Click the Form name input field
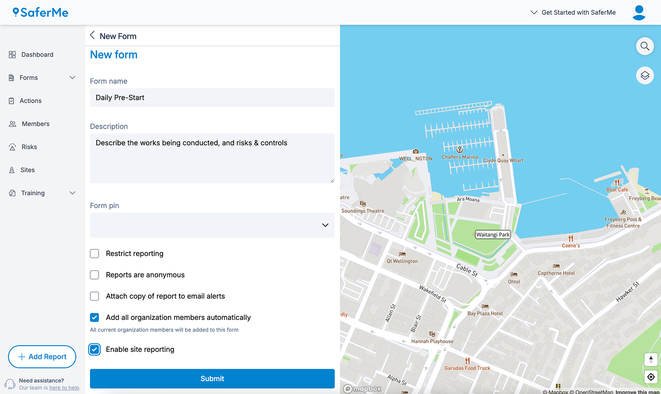 coord(212,98)
